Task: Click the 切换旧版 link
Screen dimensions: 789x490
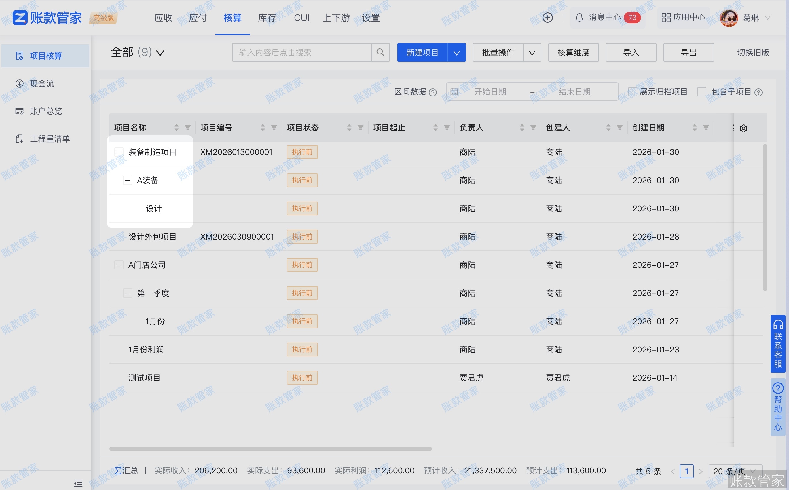Action: [753, 52]
